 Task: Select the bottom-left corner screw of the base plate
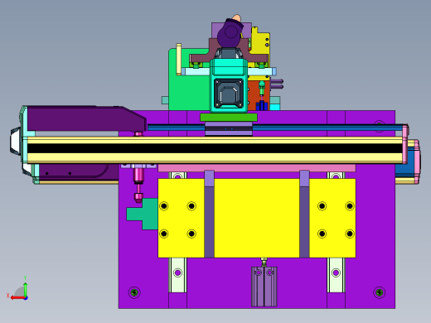coord(134,292)
